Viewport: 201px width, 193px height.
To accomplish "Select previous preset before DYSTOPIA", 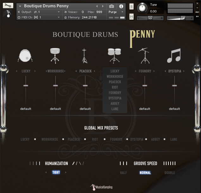I will (165, 71).
